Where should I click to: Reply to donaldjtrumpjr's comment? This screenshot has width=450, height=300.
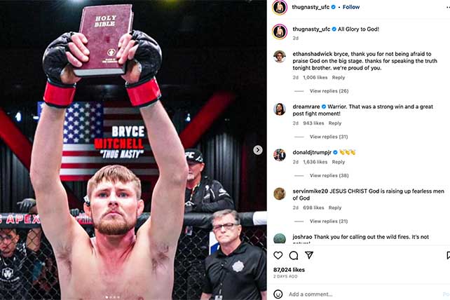339,162
